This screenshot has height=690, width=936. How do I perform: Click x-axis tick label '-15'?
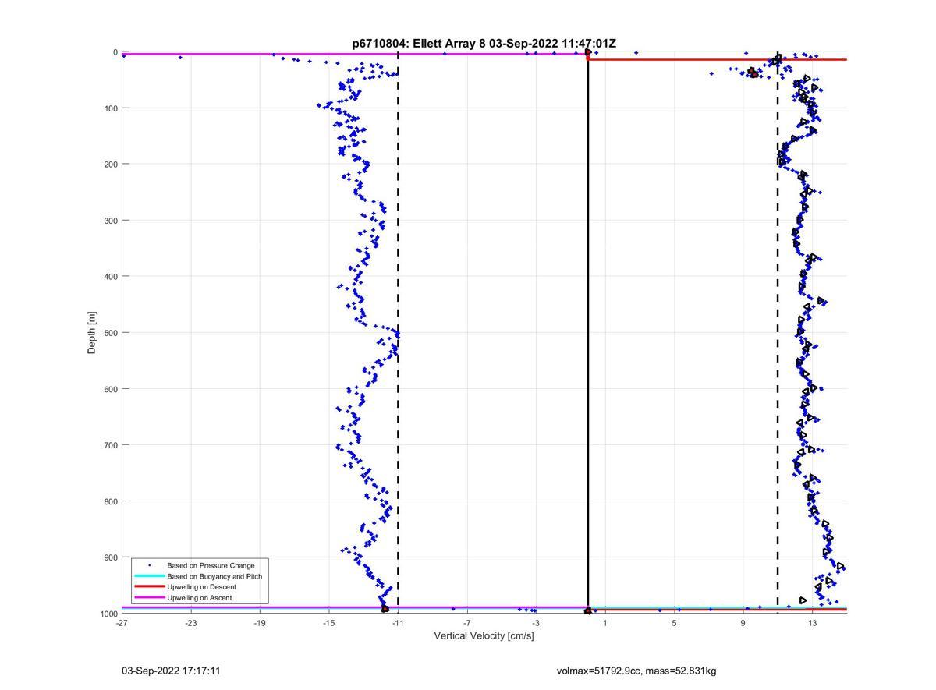(x=328, y=623)
